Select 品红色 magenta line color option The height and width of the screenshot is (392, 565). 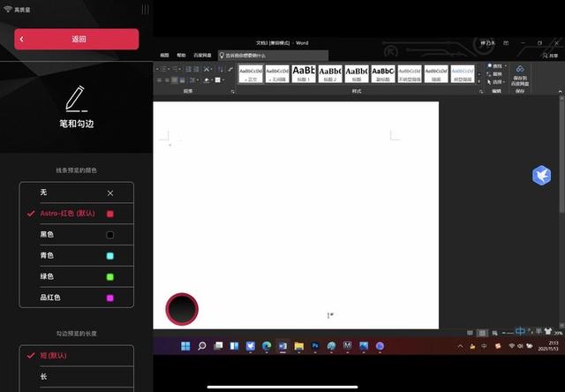76,298
